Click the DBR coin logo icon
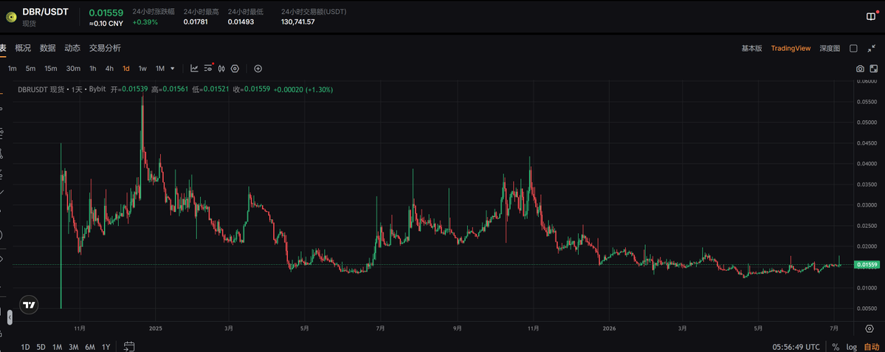This screenshot has height=352, width=885. click(11, 16)
